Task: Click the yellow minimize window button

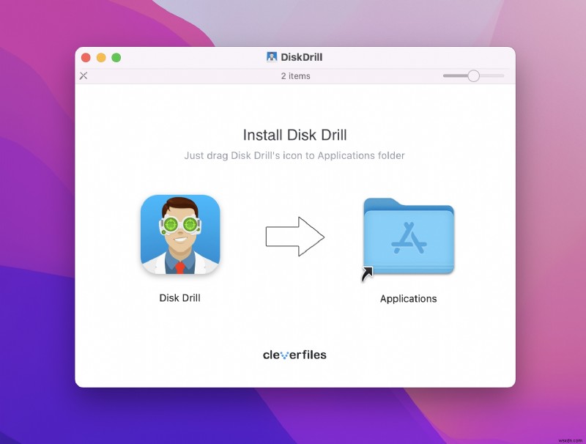Action: [x=103, y=56]
